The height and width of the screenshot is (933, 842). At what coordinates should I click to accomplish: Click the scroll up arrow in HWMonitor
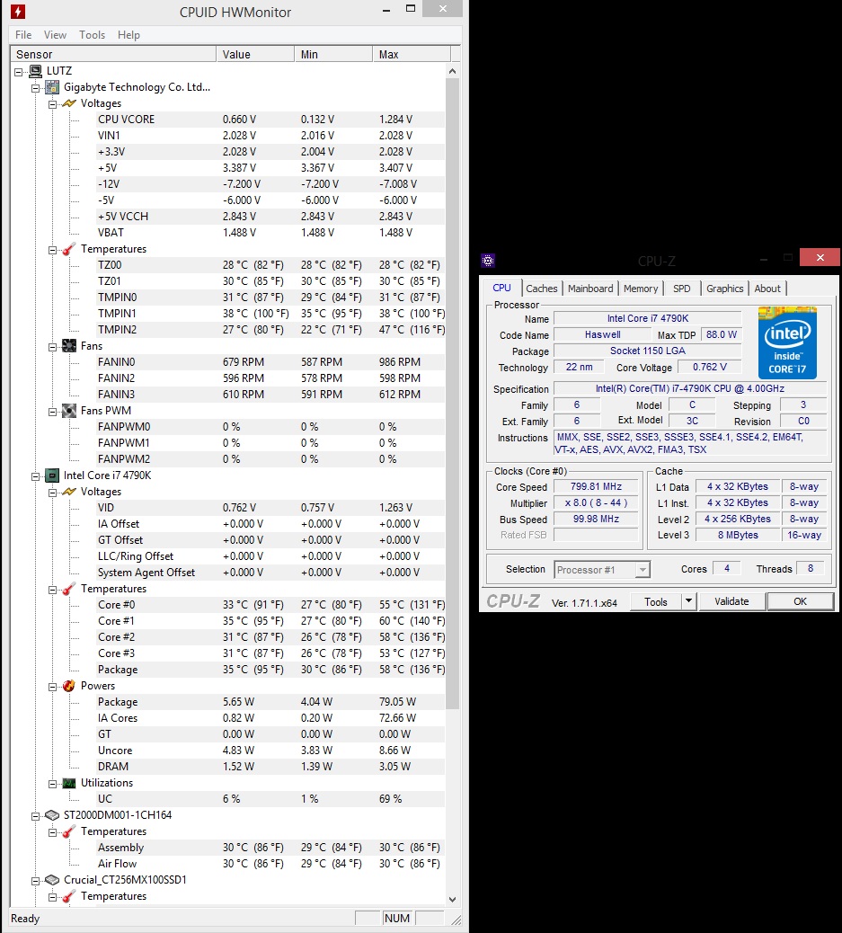coord(452,71)
